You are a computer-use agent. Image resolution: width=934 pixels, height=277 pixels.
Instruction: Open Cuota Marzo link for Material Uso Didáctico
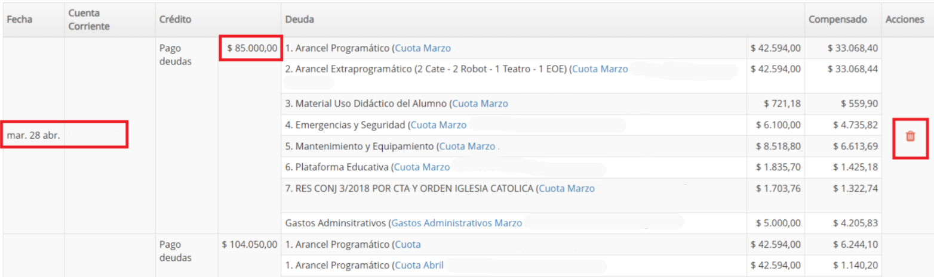click(x=480, y=104)
